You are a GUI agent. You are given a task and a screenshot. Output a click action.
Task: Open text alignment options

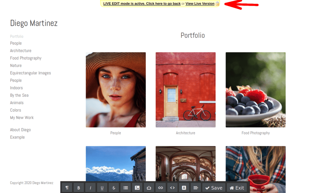[196, 188]
